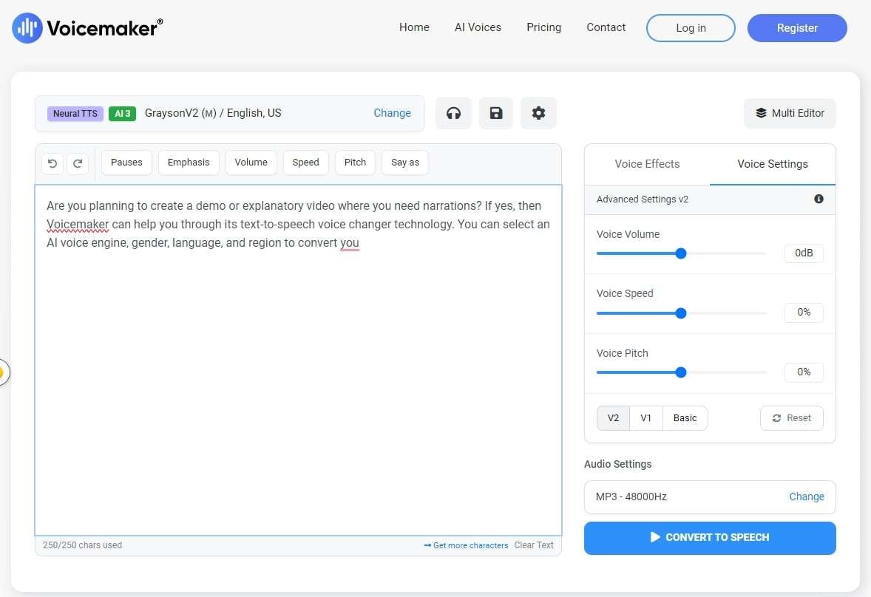Open the Speed toolbar options
The width and height of the screenshot is (871, 597).
(305, 163)
